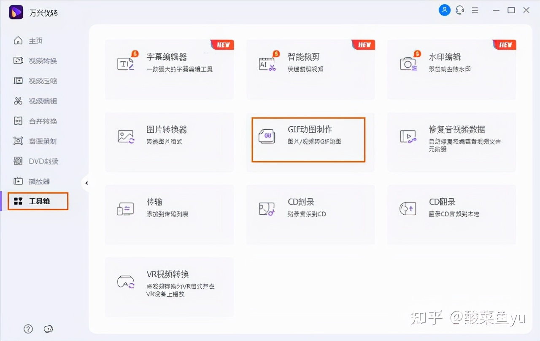Collapse the sidebar with the arrow handle

tap(86, 183)
